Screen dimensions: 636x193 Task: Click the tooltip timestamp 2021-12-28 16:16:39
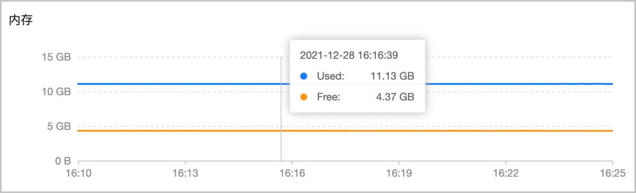pos(349,55)
